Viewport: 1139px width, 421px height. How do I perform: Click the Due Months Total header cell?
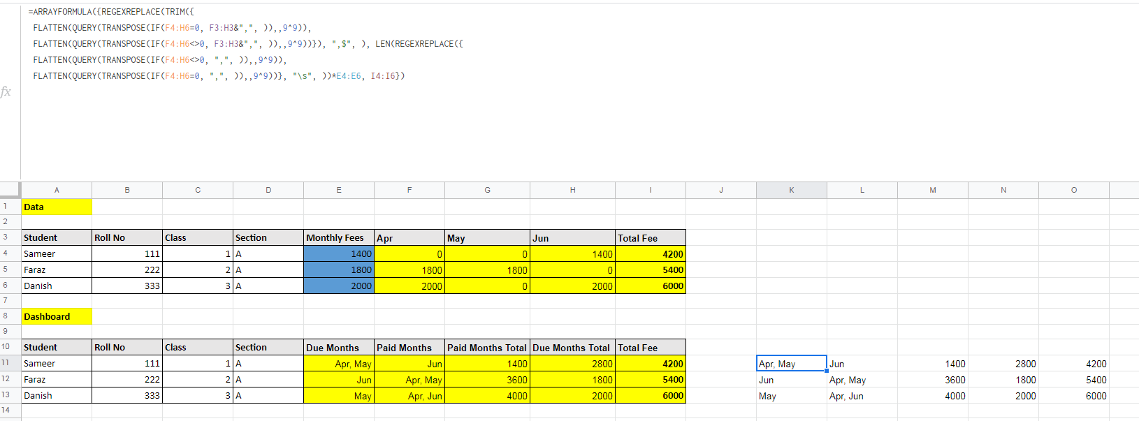[x=573, y=348]
